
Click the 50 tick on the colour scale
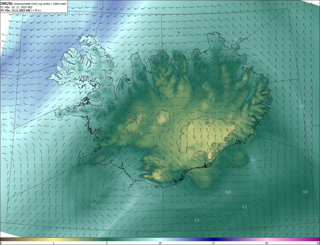[318, 243]
